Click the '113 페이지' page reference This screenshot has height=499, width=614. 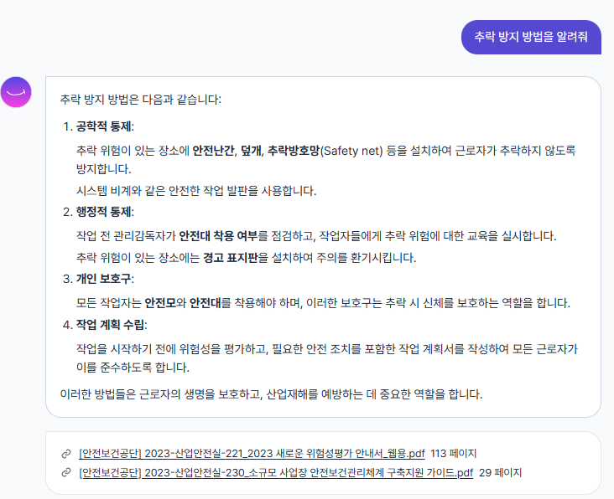(x=454, y=453)
